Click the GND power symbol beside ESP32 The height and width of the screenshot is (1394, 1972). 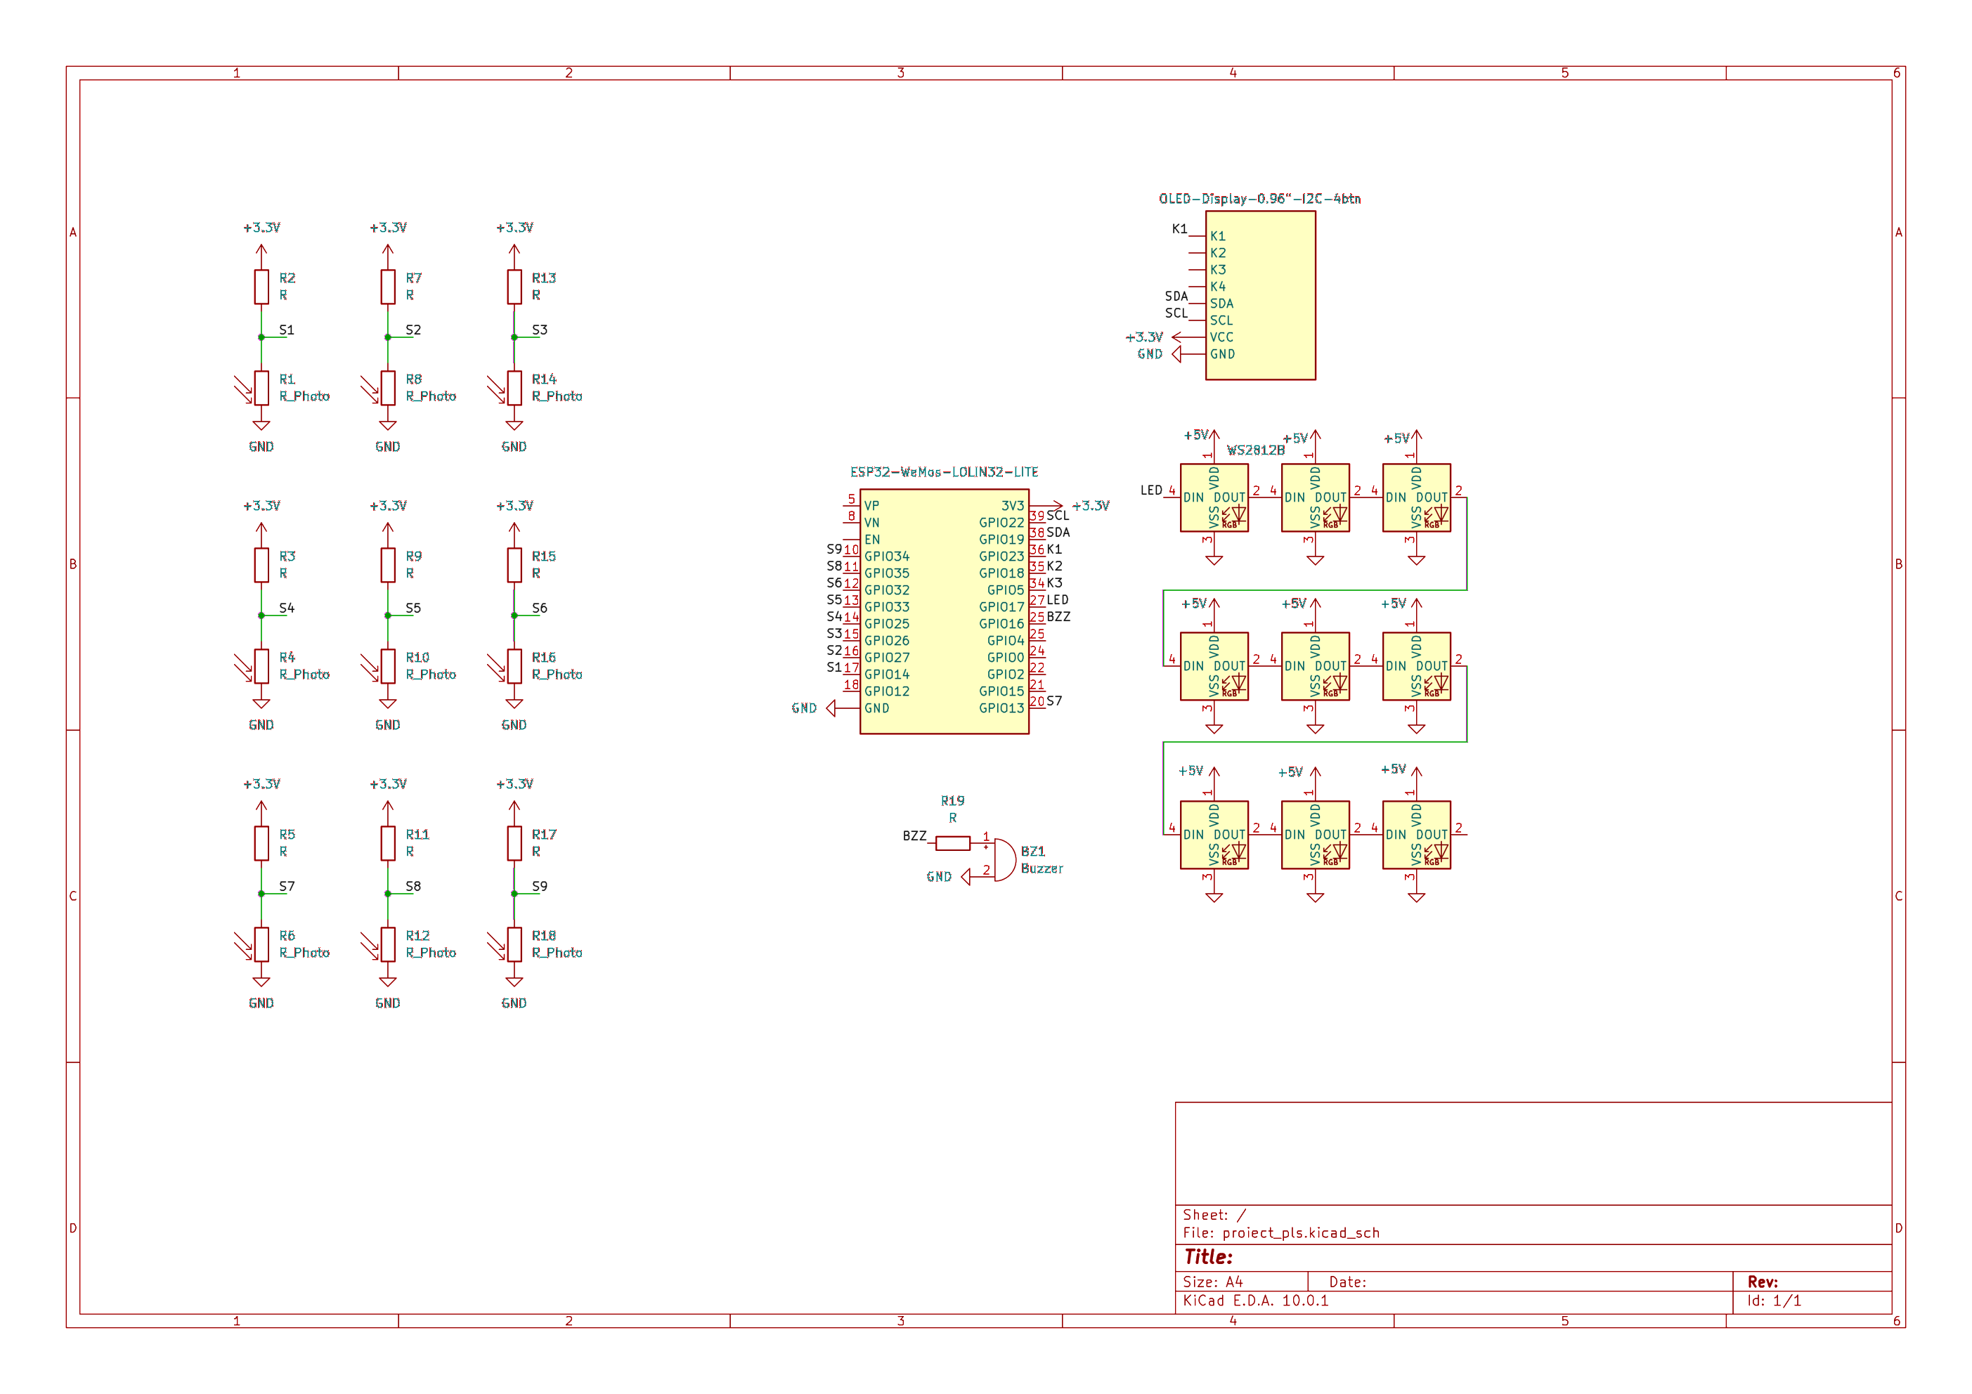tap(831, 709)
